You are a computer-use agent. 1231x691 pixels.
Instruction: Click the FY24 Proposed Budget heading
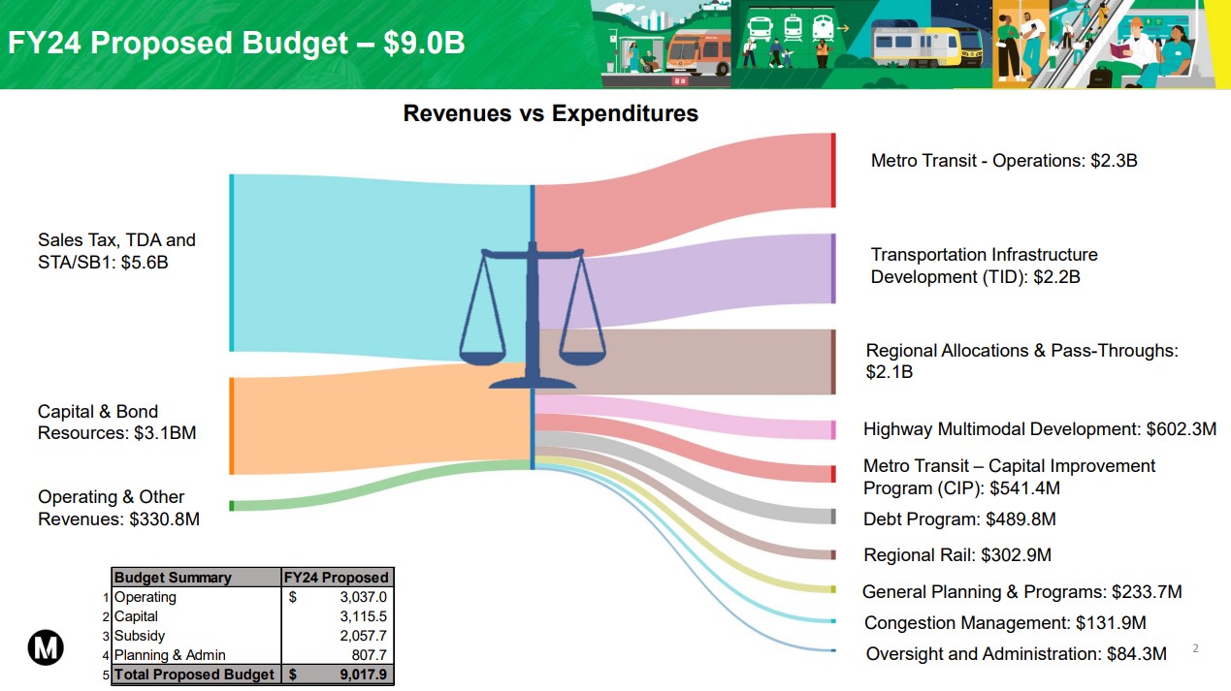click(x=237, y=44)
